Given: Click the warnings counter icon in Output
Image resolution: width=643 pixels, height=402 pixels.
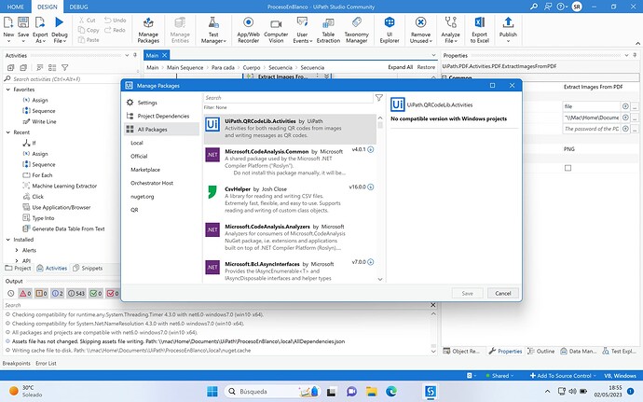Looking at the screenshot, I should click(41, 293).
